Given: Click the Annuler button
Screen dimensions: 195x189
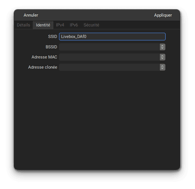Looking at the screenshot, I should [x=31, y=15].
